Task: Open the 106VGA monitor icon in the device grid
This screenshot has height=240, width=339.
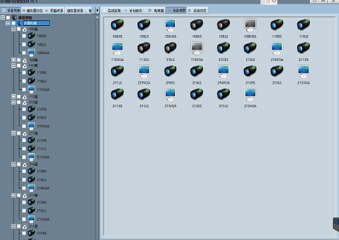Action: pyautogui.click(x=170, y=25)
